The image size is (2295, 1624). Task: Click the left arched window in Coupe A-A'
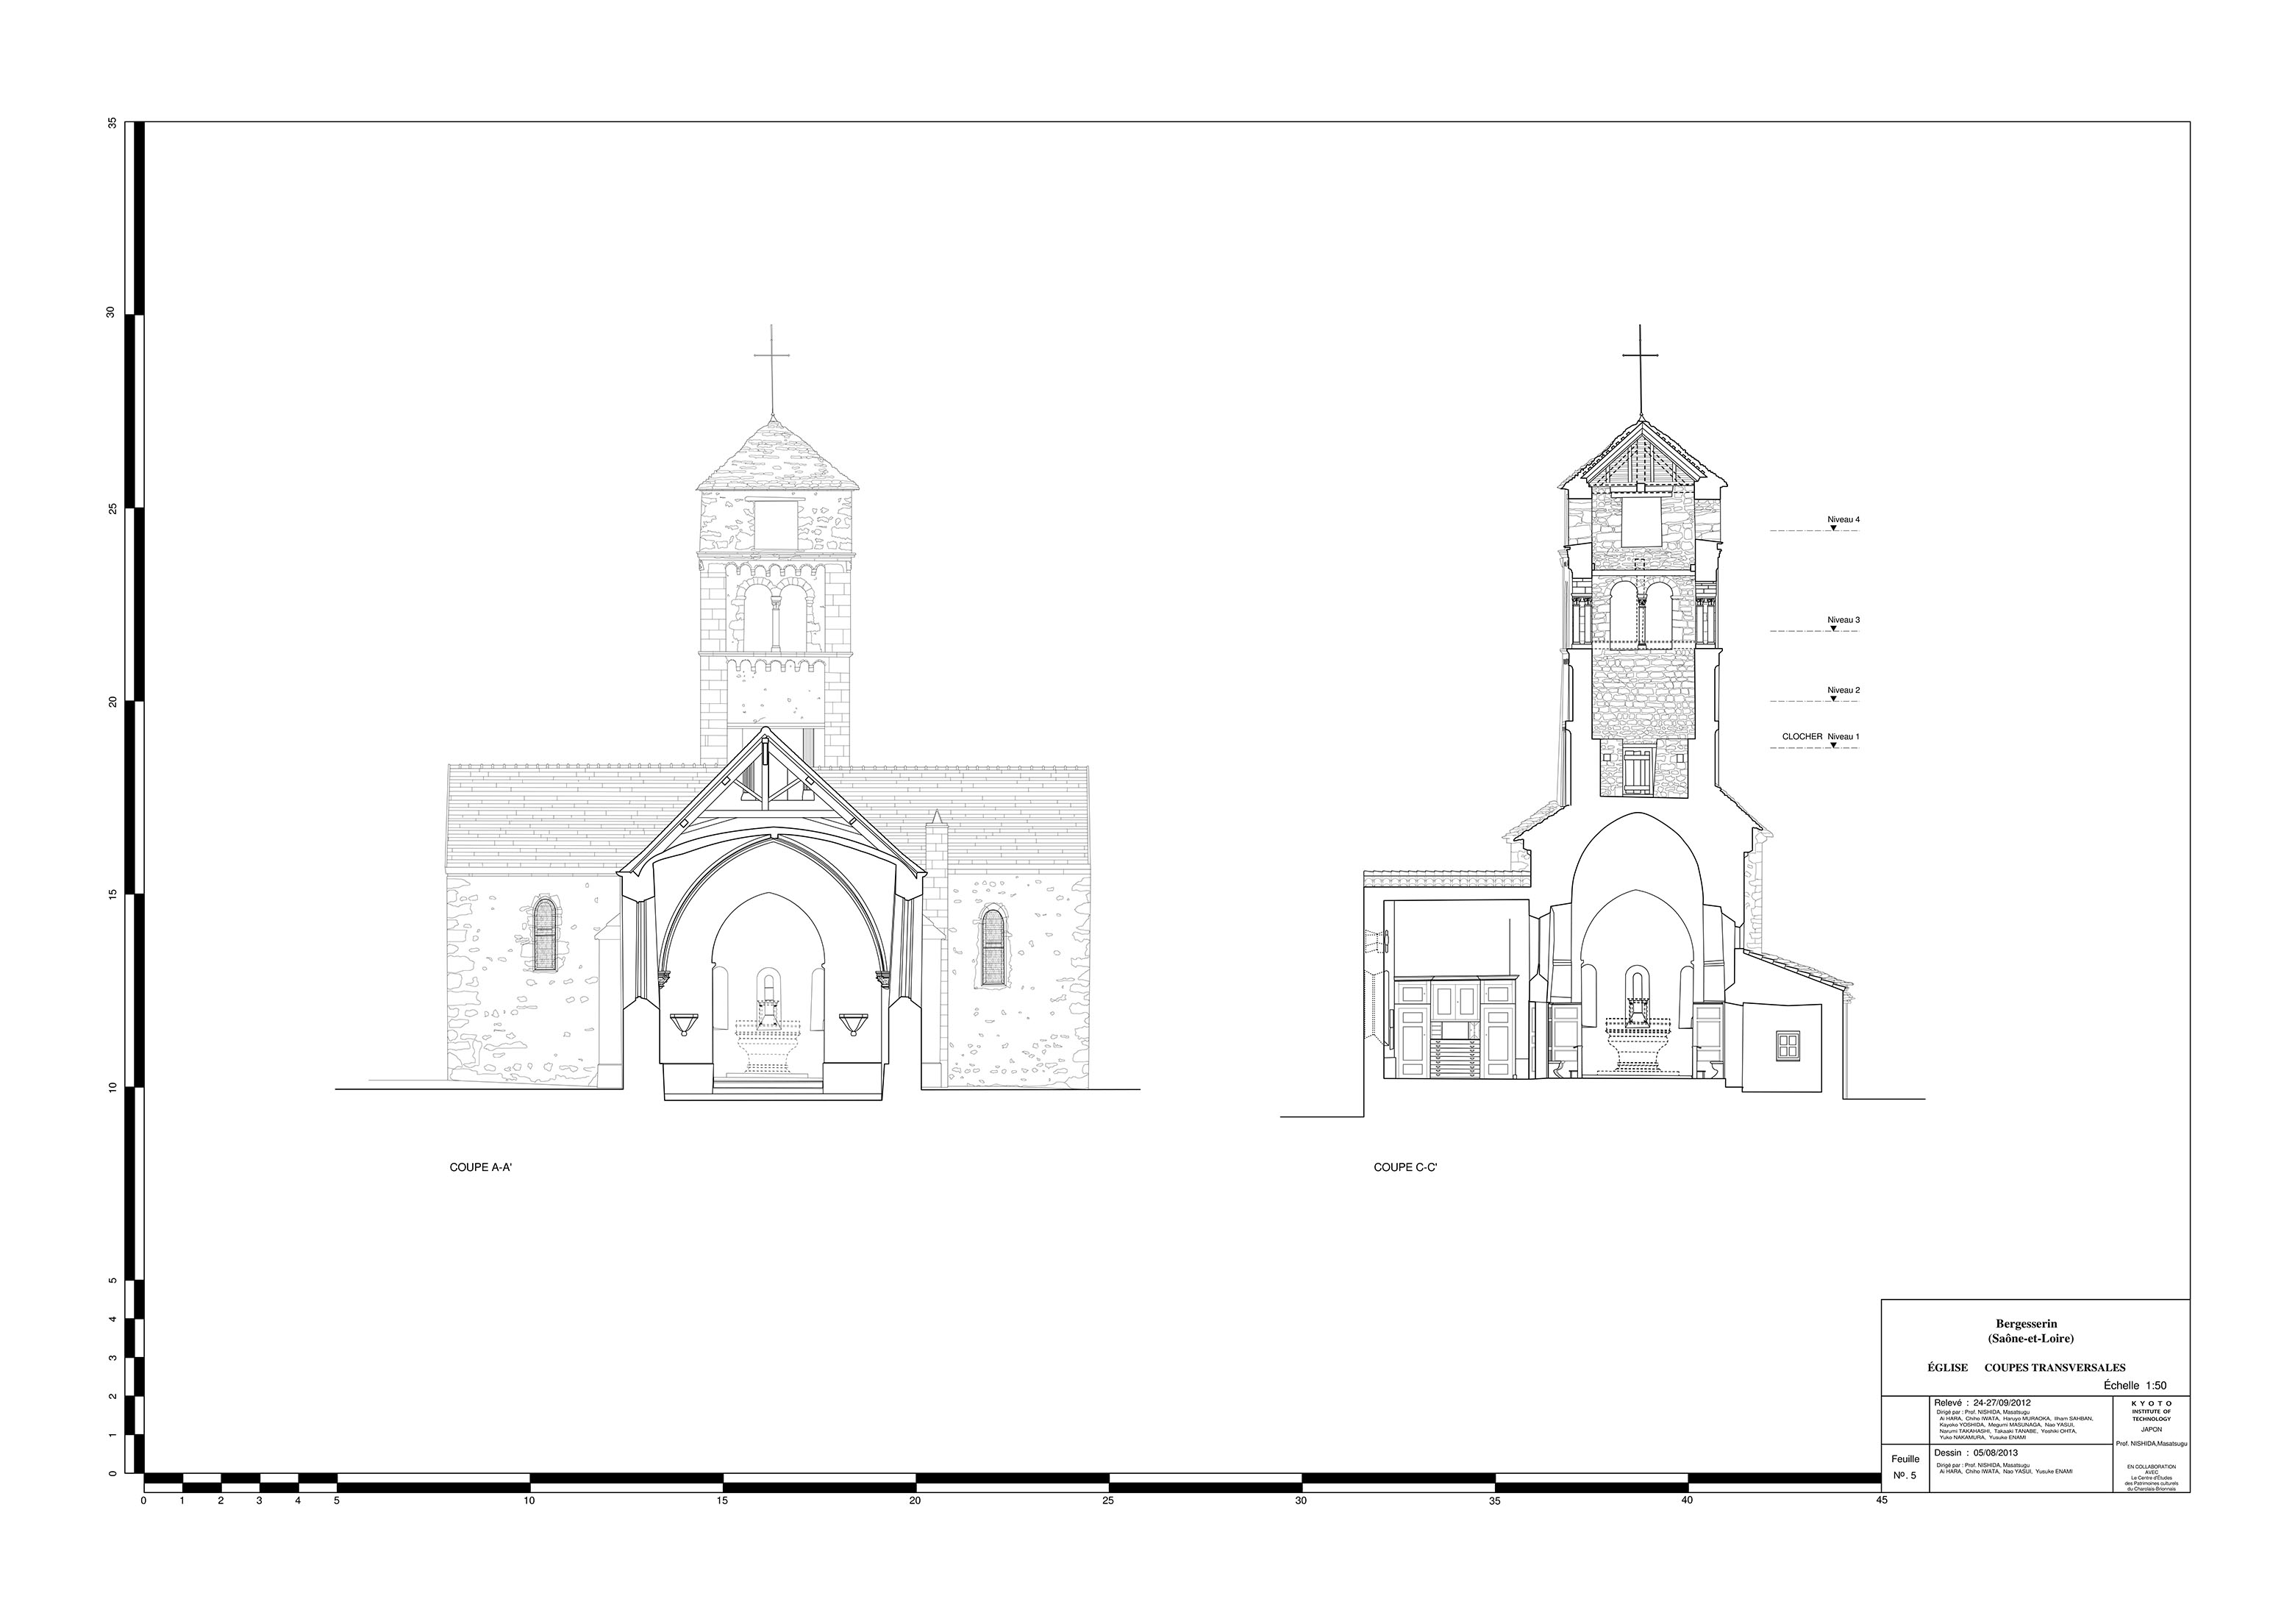tap(545, 935)
